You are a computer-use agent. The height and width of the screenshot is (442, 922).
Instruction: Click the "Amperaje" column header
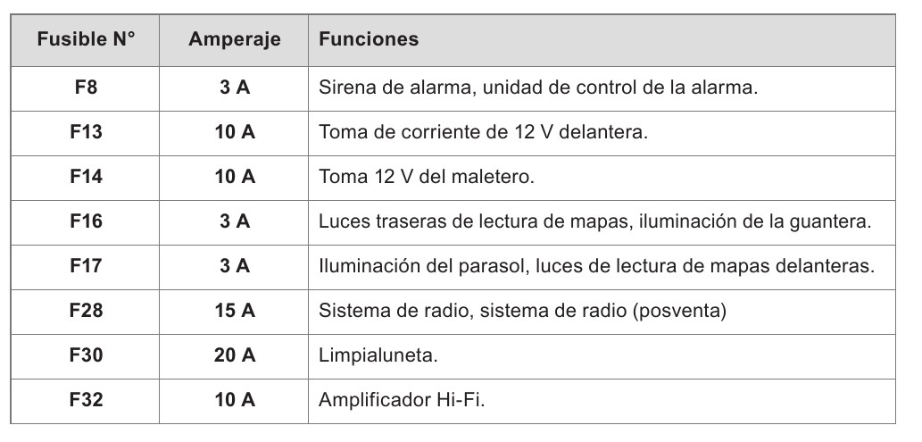click(x=235, y=40)
